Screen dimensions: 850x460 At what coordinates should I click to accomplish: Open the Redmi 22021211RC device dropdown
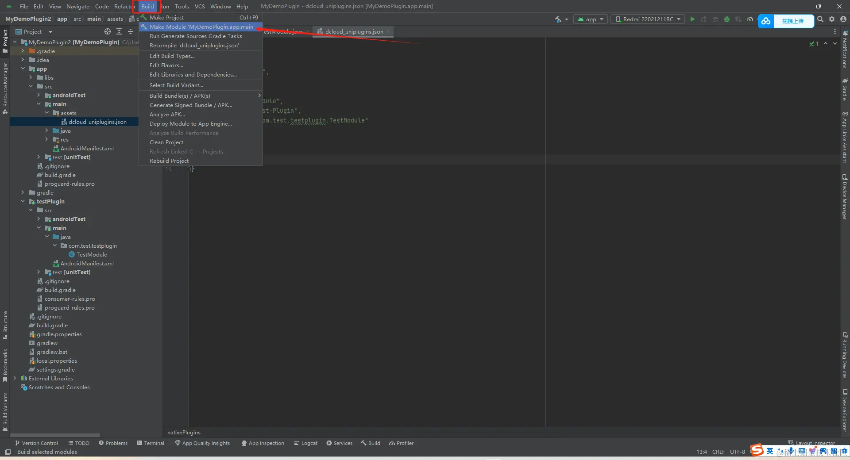click(x=648, y=19)
